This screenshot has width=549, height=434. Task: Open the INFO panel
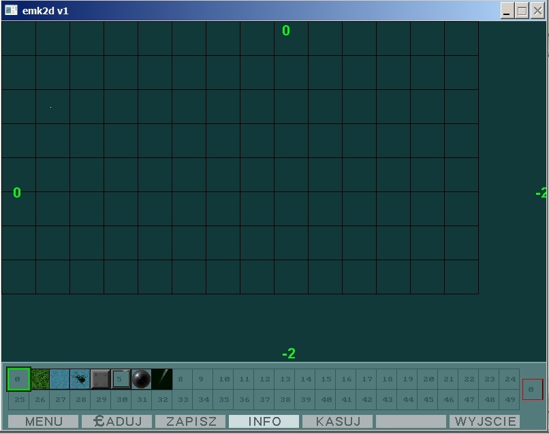pyautogui.click(x=264, y=422)
